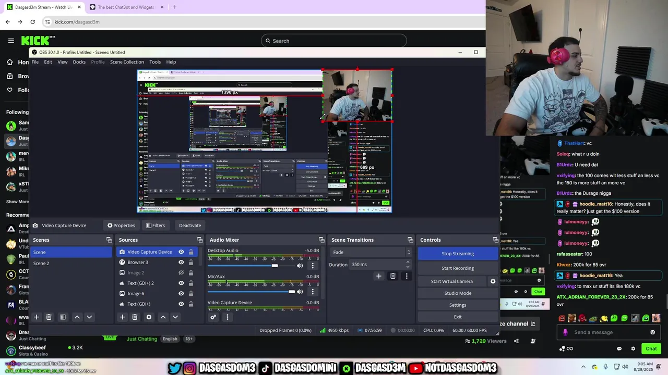The image size is (668, 375).
Task: Open Audio Mixer options three-dot menu at bottom
Action: [227, 317]
